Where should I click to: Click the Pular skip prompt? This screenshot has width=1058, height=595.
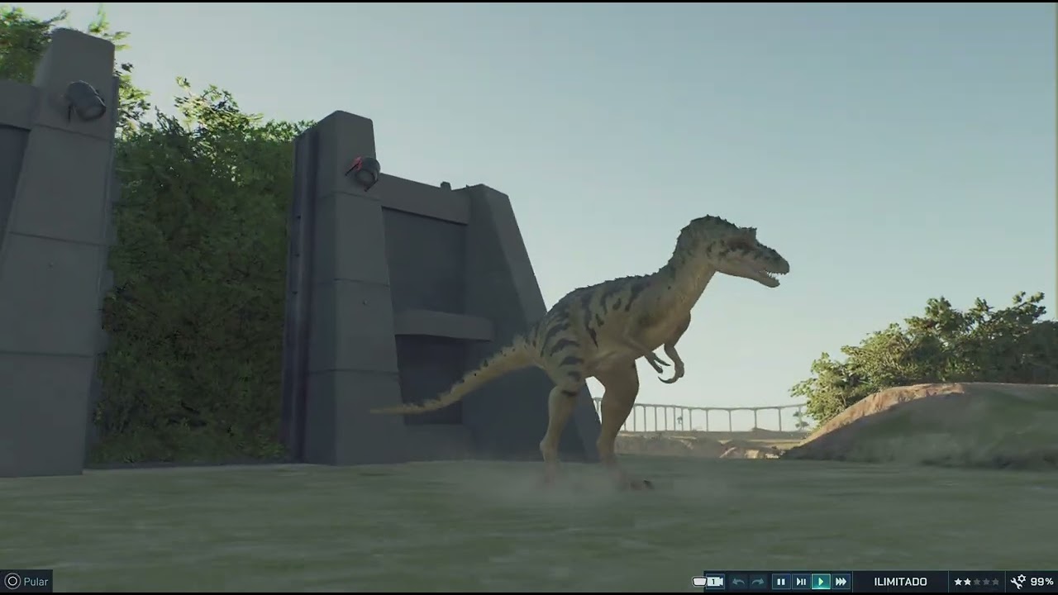pos(26,582)
